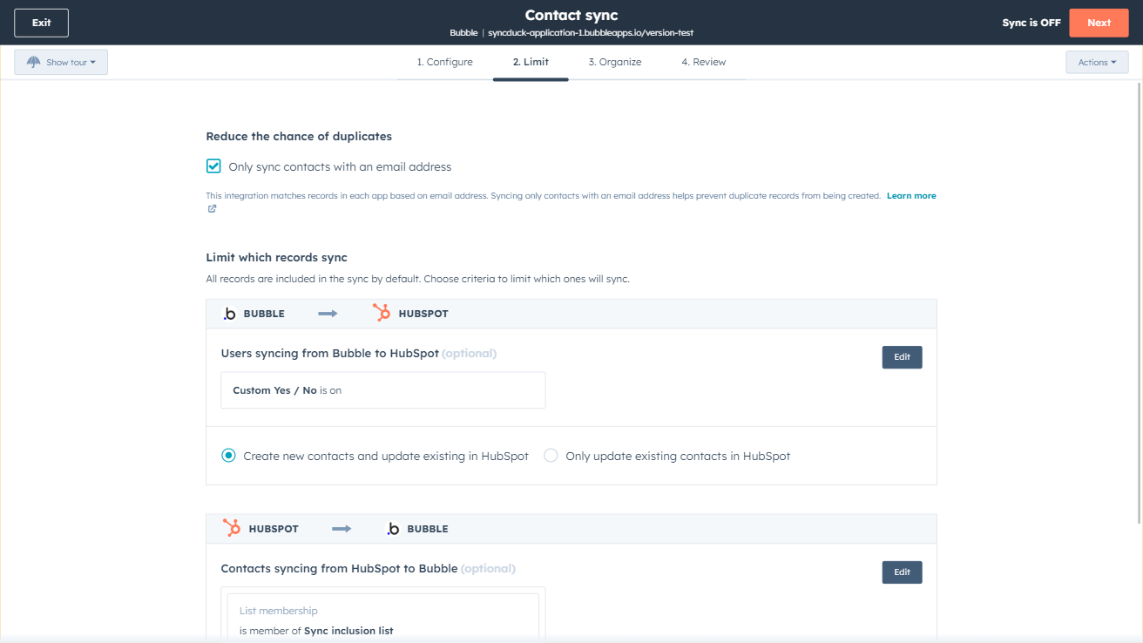Click the HubSpot sprocket icon in second header
The width and height of the screenshot is (1143, 643).
pos(232,528)
